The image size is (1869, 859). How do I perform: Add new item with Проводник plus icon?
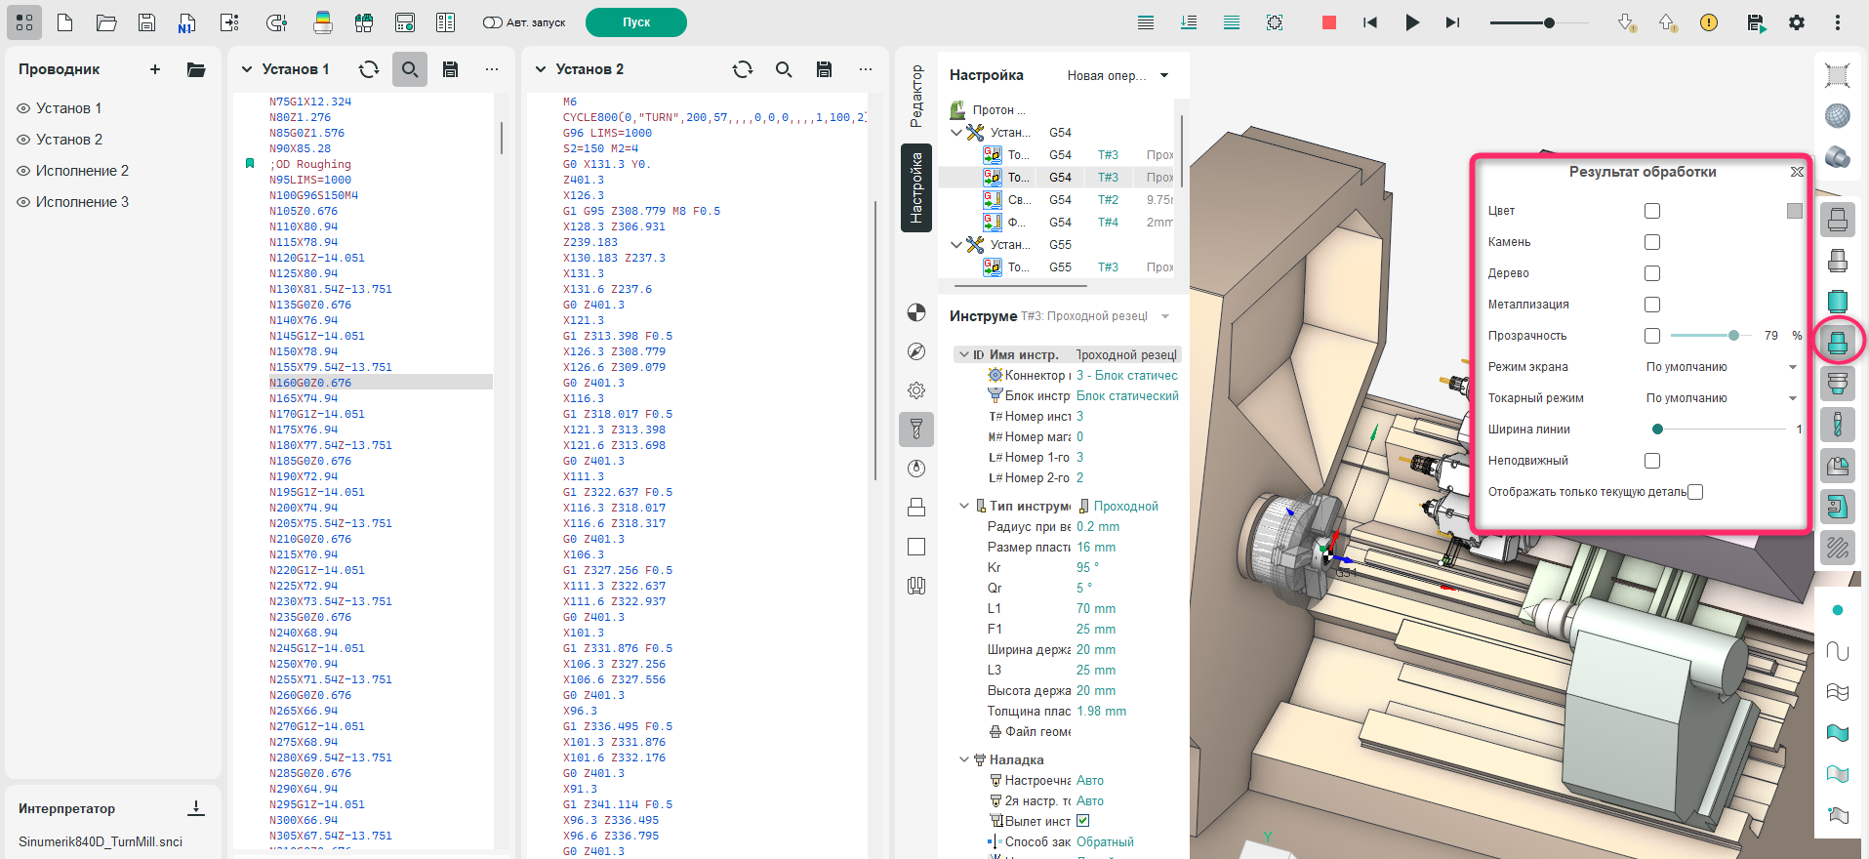point(155,69)
